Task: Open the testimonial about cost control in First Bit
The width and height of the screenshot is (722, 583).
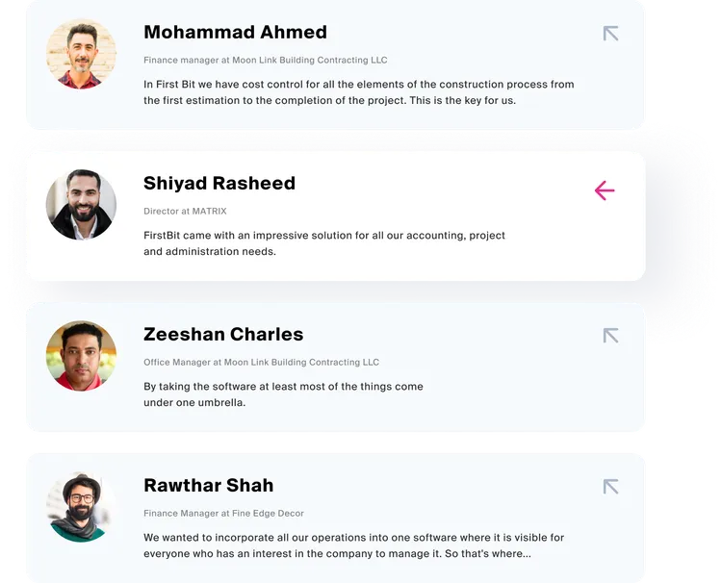Action: 359,92
